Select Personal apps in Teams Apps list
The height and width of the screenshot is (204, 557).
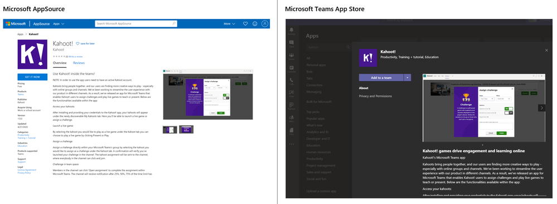316,65
